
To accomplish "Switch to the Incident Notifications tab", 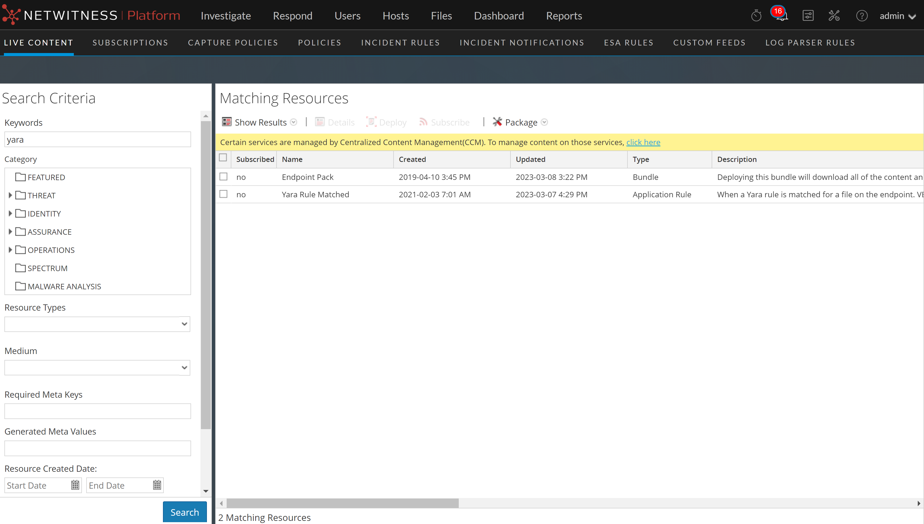I will pos(522,42).
